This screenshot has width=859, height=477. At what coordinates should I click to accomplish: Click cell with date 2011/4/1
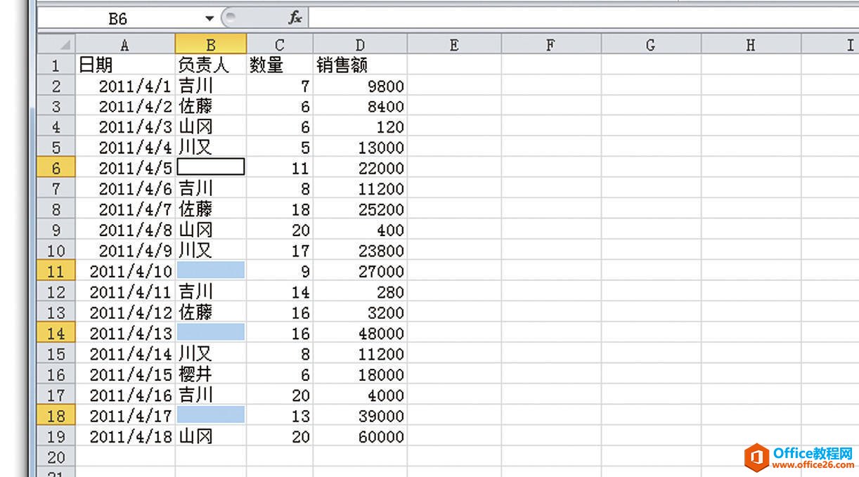[x=125, y=86]
